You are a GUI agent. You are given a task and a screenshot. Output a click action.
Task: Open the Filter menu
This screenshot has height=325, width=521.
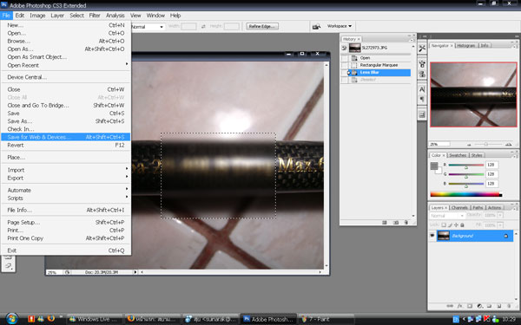[x=95, y=16]
